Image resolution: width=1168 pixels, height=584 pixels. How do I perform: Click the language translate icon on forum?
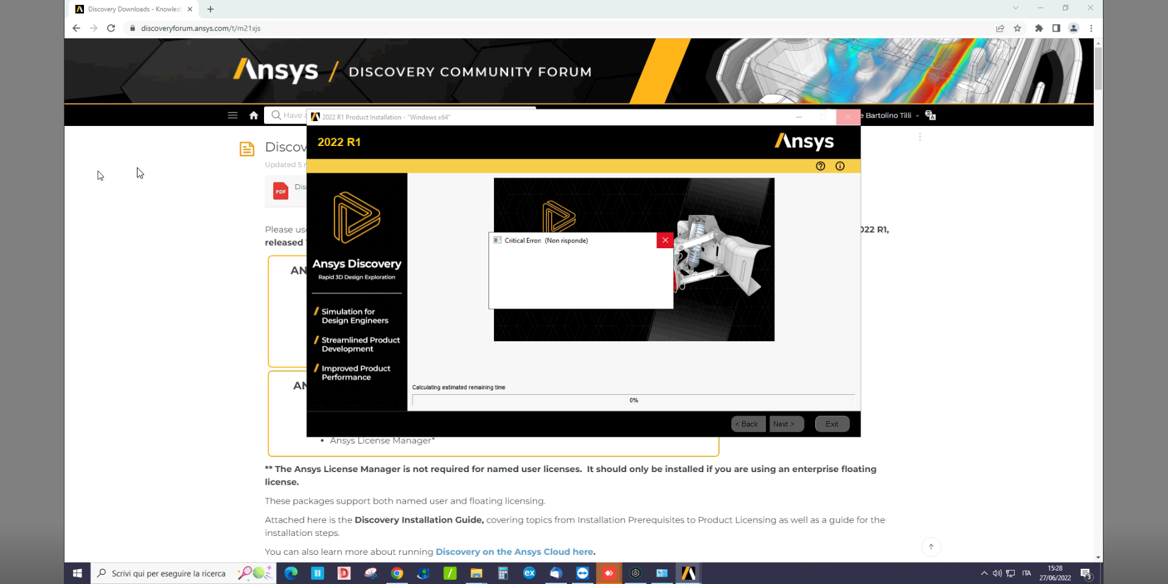click(x=930, y=115)
